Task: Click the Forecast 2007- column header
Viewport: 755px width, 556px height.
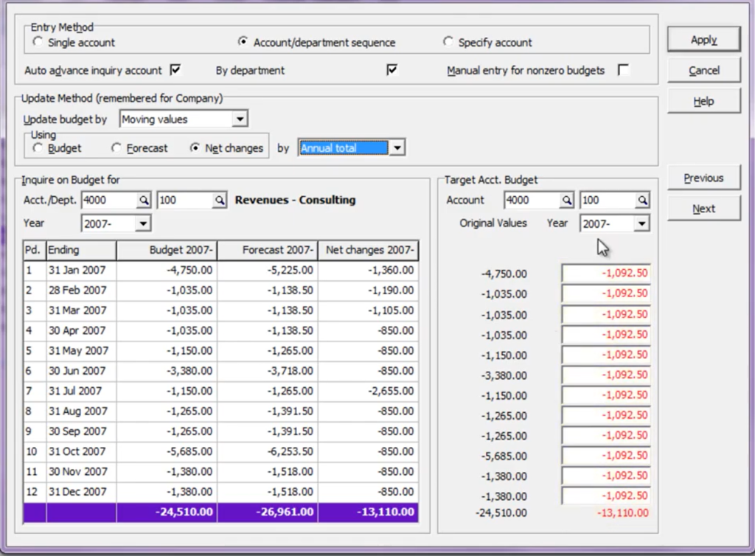Action: 268,250
